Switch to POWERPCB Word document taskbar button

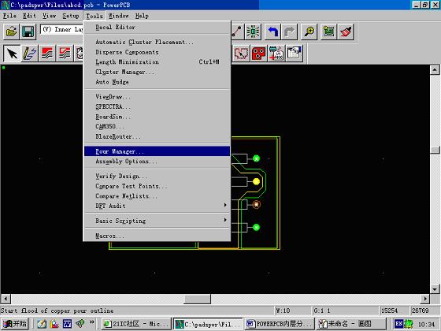click(280, 324)
